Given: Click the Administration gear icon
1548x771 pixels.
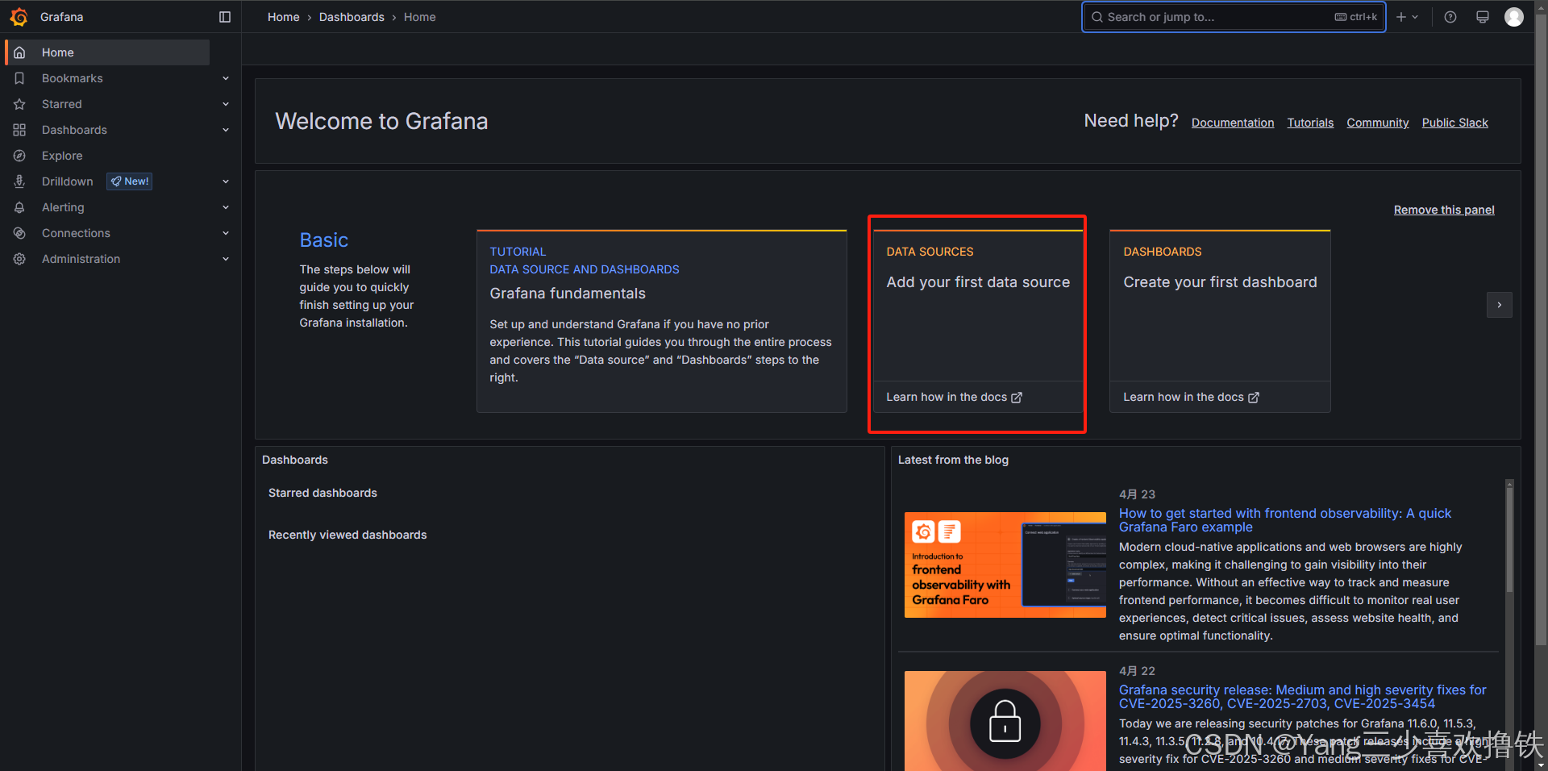Looking at the screenshot, I should click(20, 259).
